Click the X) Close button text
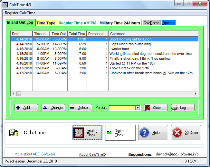This screenshot has height=167, width=210. [x=191, y=133]
